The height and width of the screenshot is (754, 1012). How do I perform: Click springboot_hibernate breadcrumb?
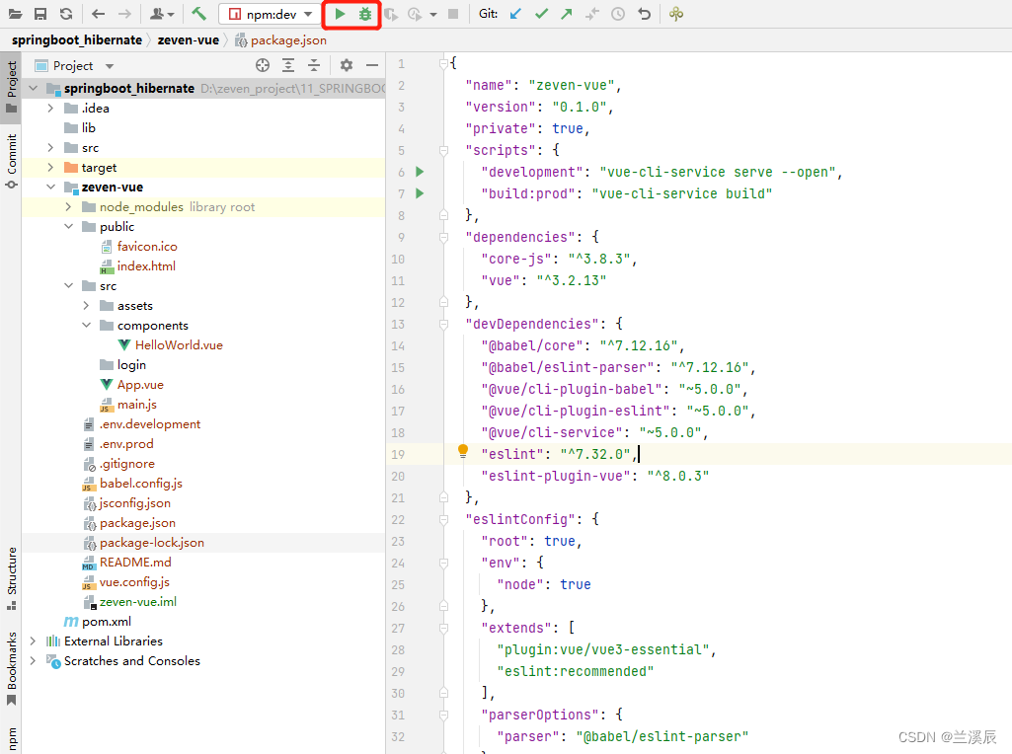point(77,40)
